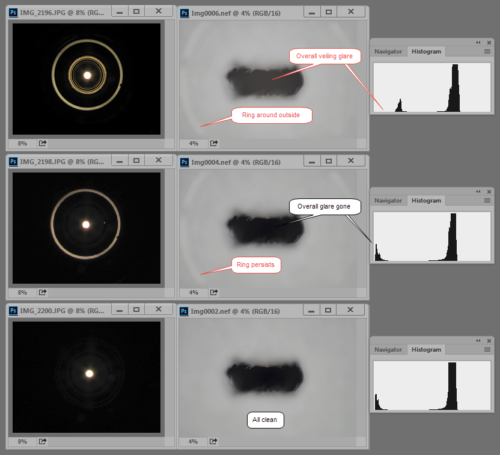Viewport: 500px width, 455px height.
Task: Minimize the Img0006.nef document window
Action: coord(312,12)
